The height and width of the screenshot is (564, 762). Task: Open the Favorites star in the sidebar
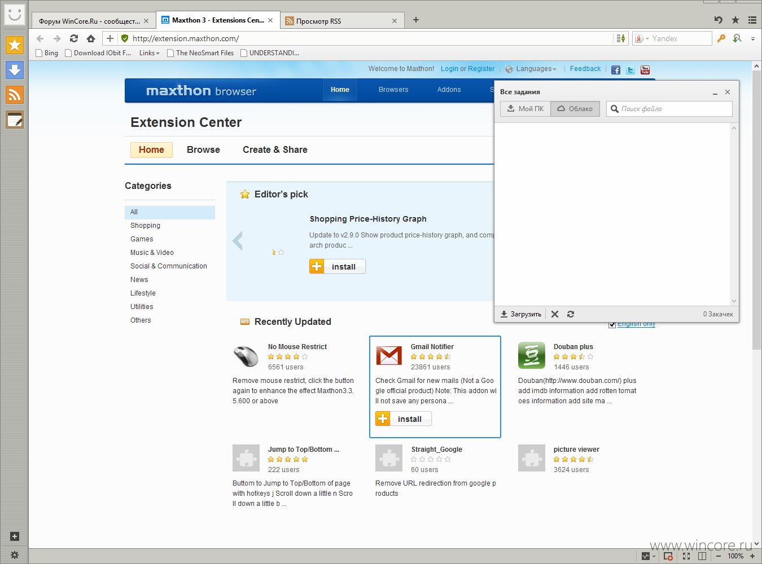point(15,45)
